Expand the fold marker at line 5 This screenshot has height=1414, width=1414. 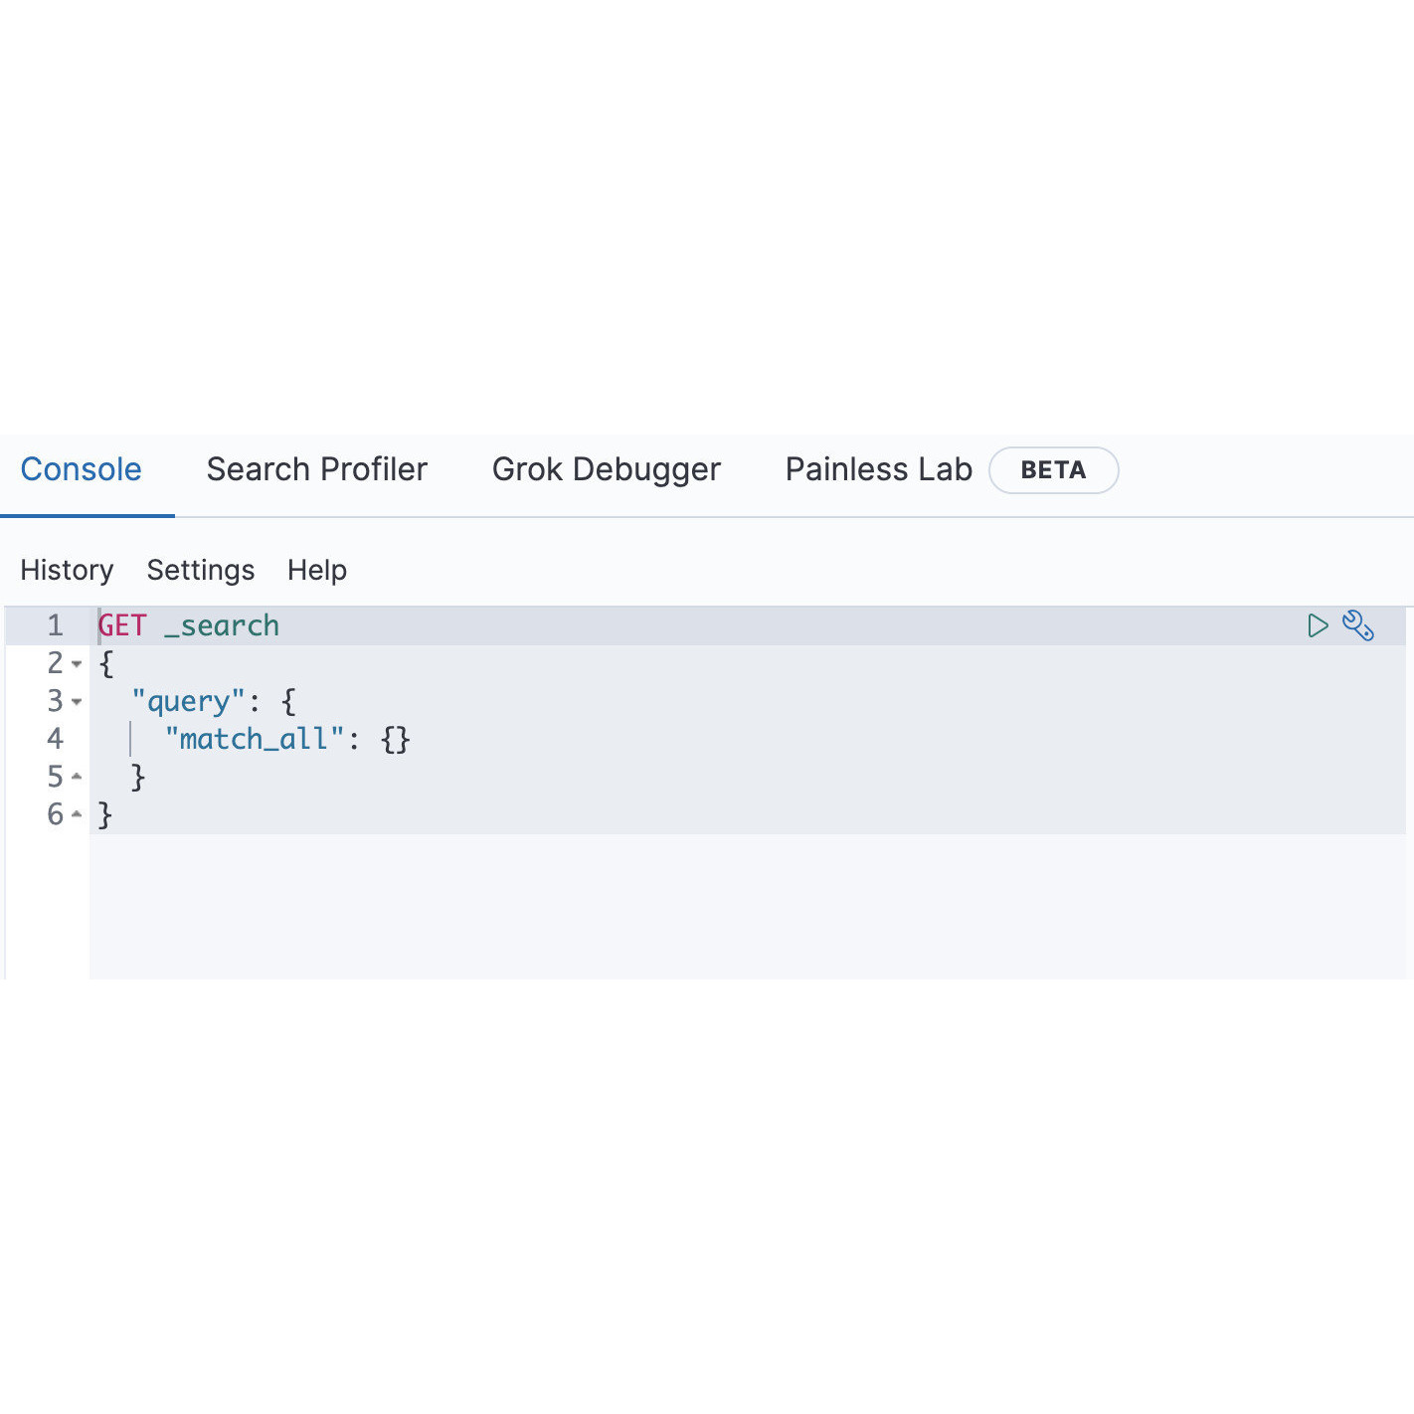77,777
